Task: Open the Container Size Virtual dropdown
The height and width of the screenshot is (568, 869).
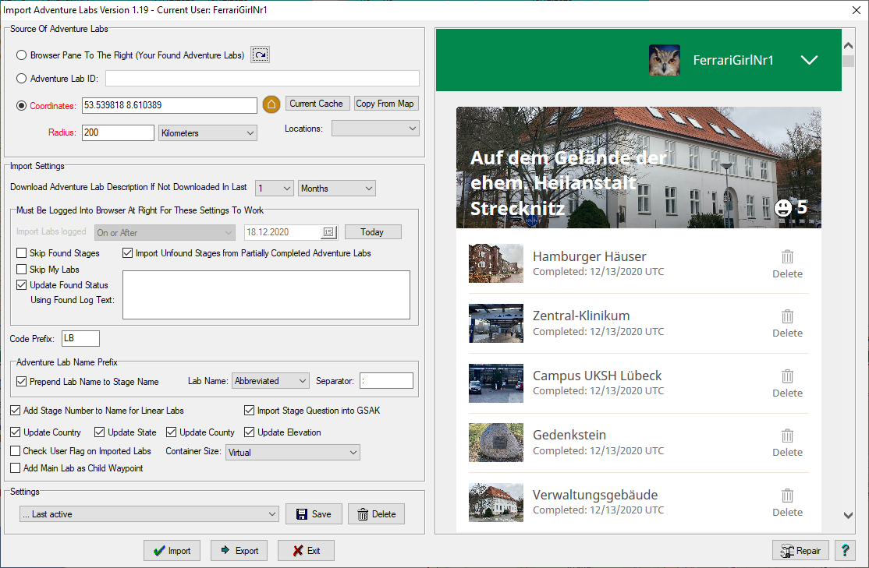Action: [x=293, y=452]
